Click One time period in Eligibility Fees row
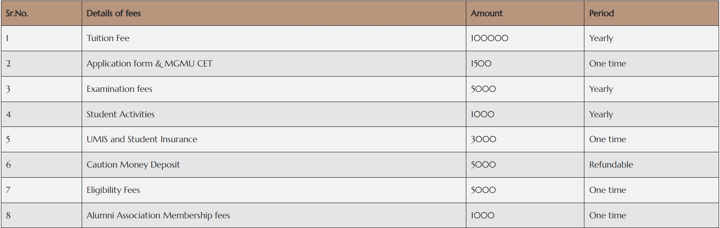720x228 pixels. pyautogui.click(x=607, y=190)
